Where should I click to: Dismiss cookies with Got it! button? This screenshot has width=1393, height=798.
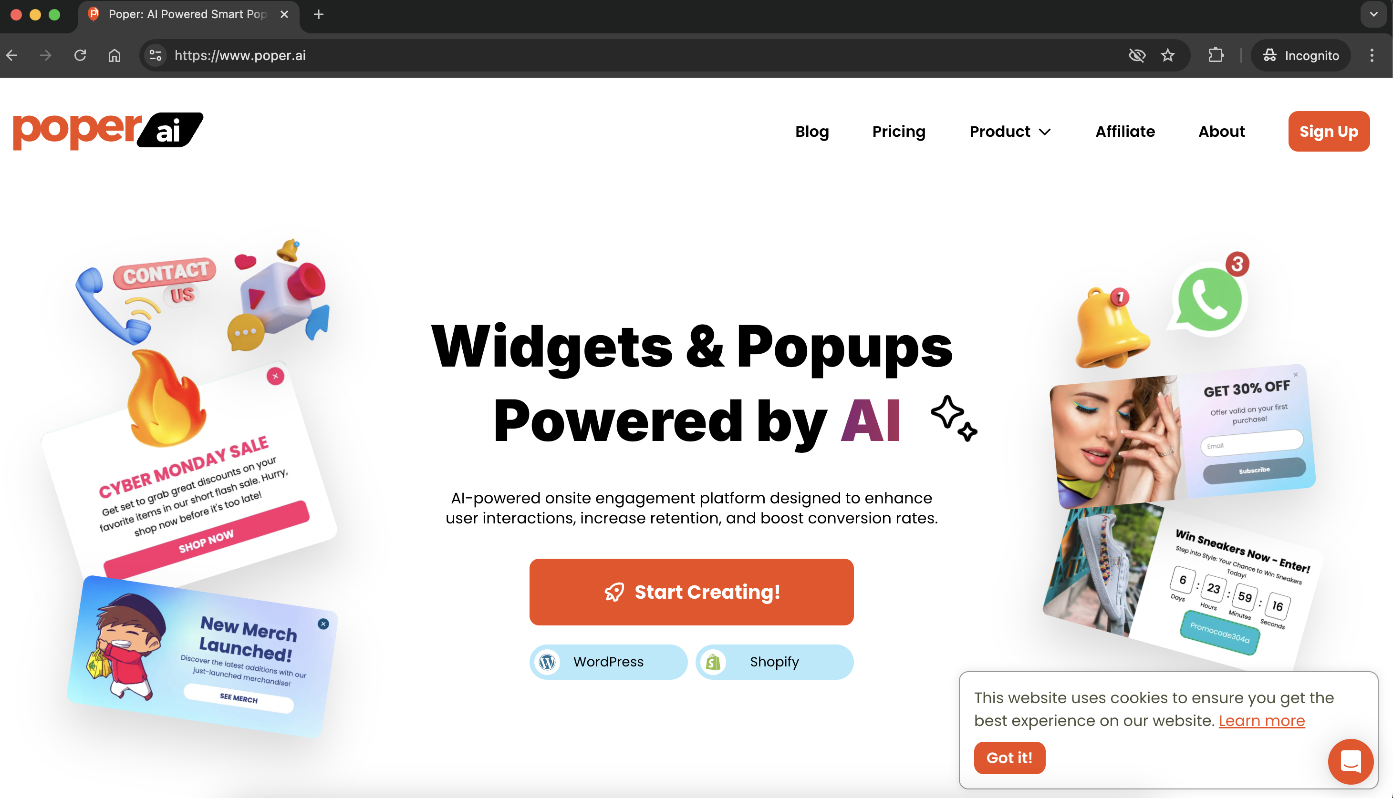point(1009,757)
